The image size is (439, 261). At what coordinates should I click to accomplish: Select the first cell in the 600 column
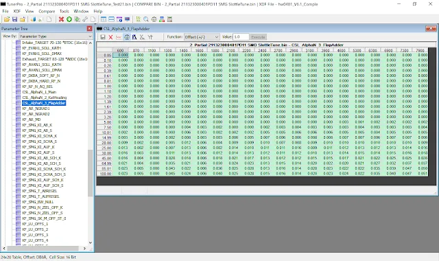coord(121,55)
